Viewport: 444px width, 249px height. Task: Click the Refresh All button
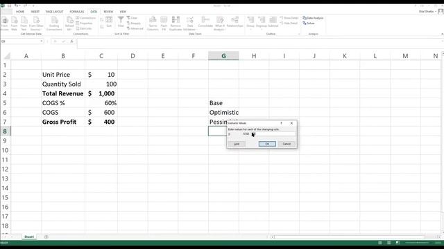(69, 24)
